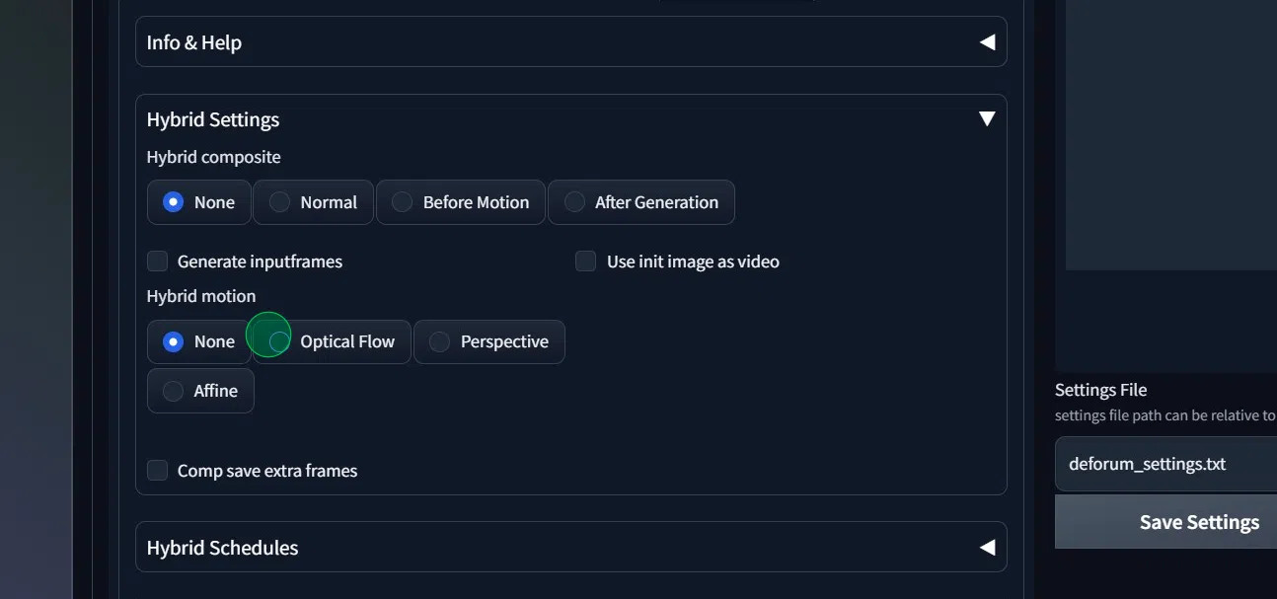Click the Hybrid composite section label
The width and height of the screenshot is (1277, 599).
pos(213,156)
